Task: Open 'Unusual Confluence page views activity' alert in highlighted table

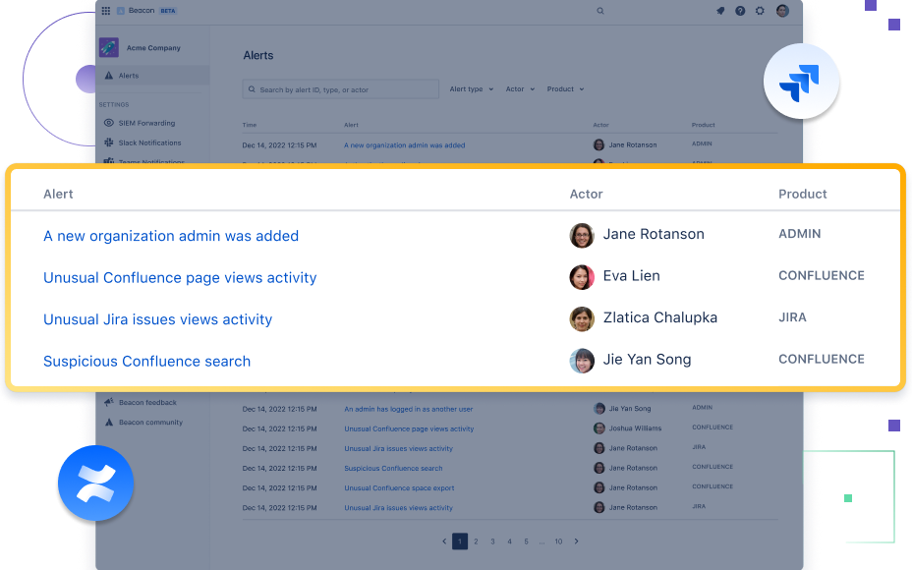Action: tap(180, 277)
